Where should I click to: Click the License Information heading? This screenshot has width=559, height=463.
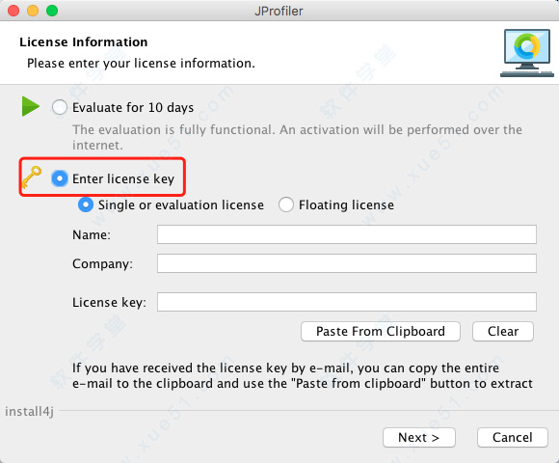[x=84, y=42]
